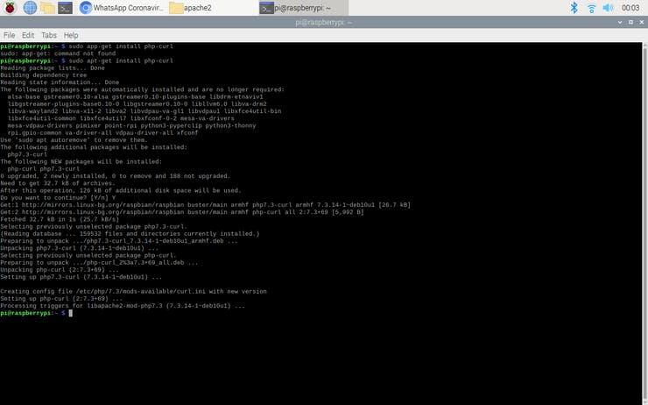Open the Tabs menu
Viewport: 648px width, 405px height.
click(x=49, y=35)
